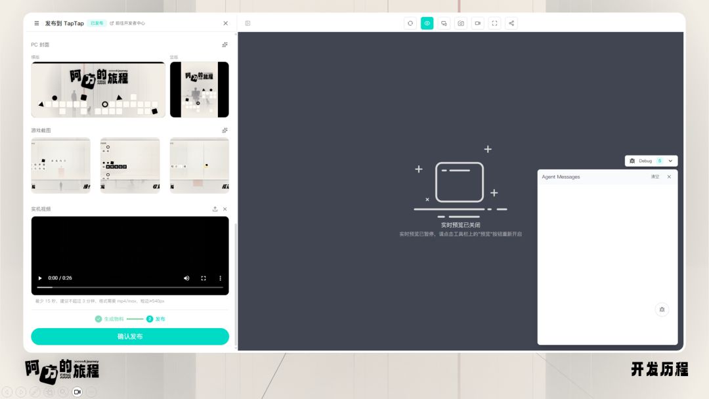Screen dimensions: 709x399
Task: Open the device chat toolbar icon
Action: coord(444,23)
